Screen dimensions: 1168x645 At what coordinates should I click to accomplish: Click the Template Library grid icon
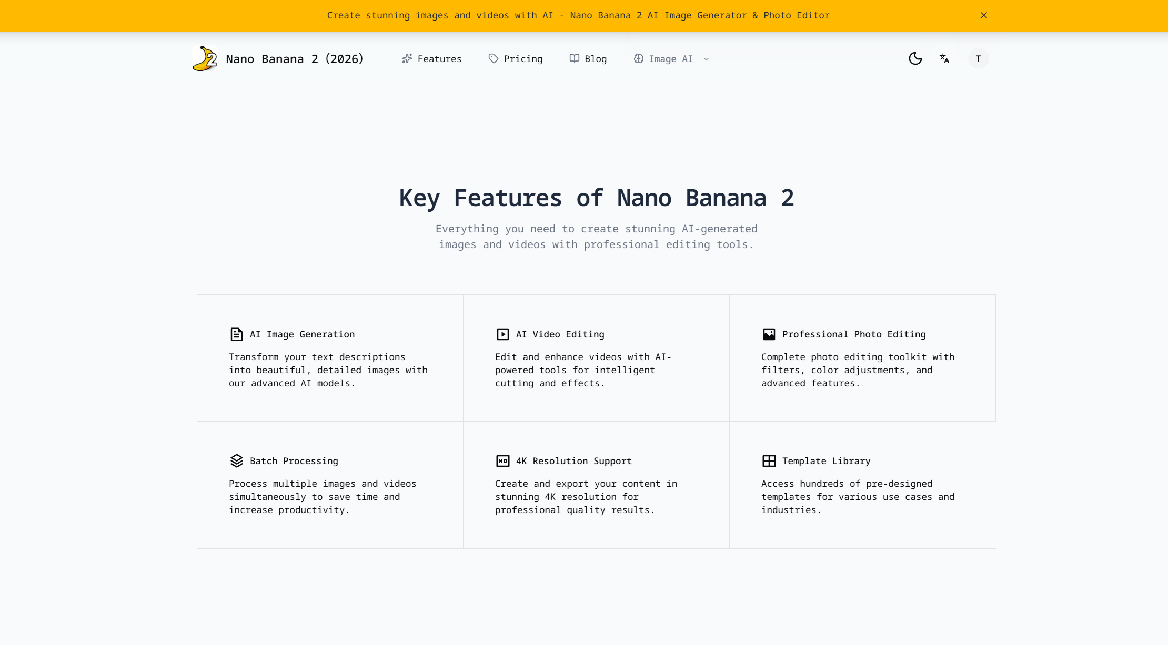(x=769, y=461)
